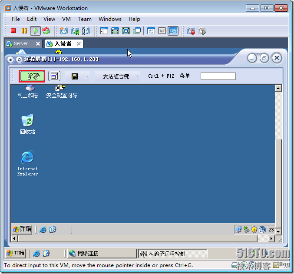The width and height of the screenshot is (294, 274).
Task: Click the red Power Off toolbar icon
Action: [13, 31]
